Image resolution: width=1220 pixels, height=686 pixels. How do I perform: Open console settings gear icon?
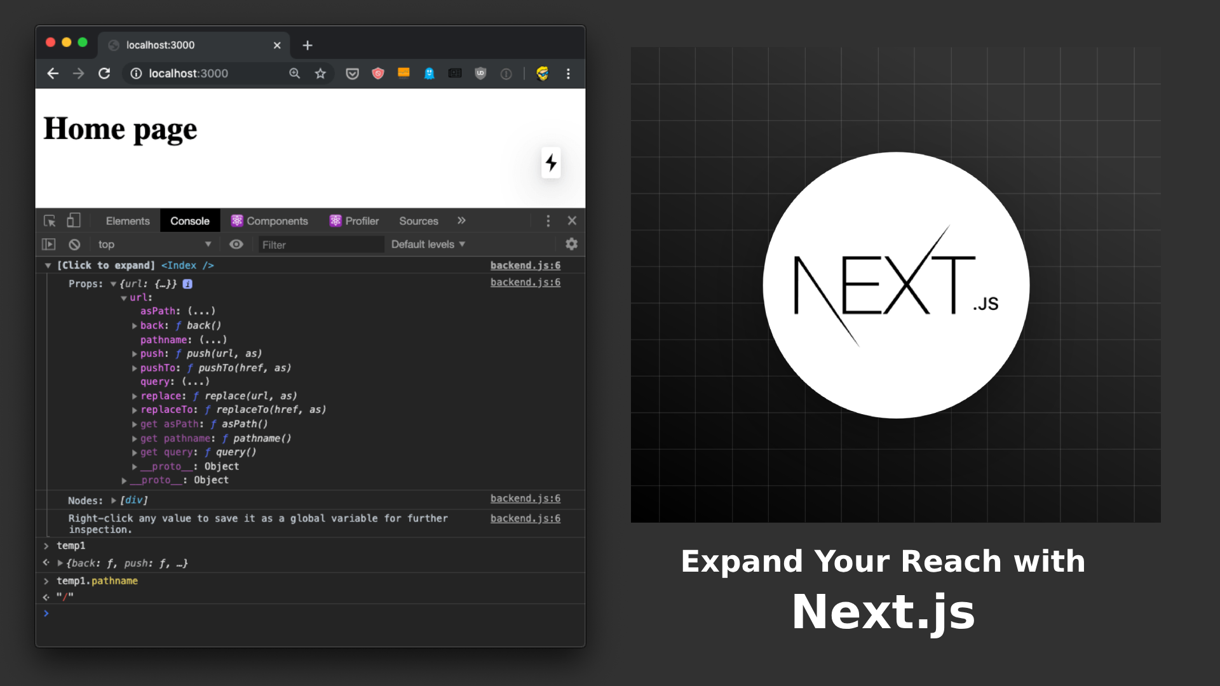tap(571, 245)
